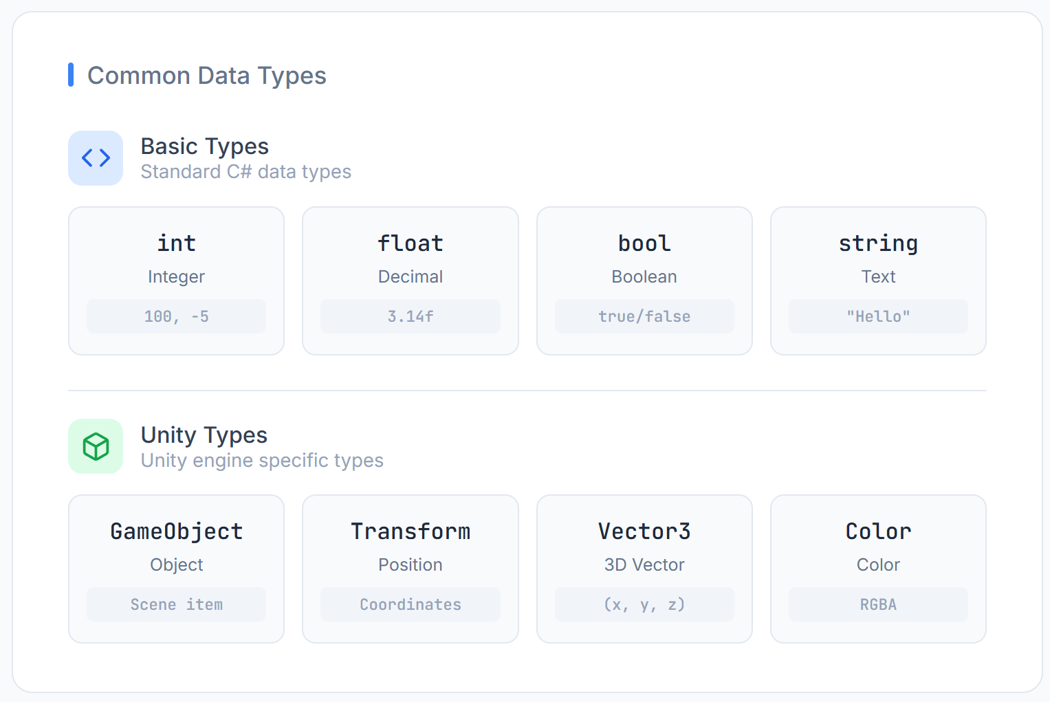Click the 3.14f example badge
1050x702 pixels.
click(x=410, y=316)
